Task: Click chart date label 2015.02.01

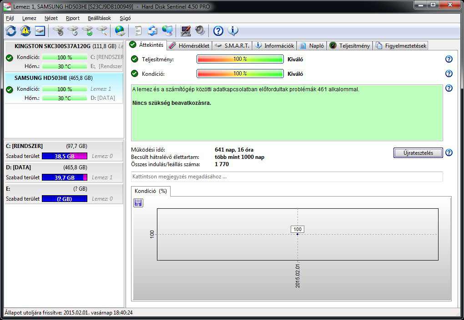Action: [x=298, y=276]
